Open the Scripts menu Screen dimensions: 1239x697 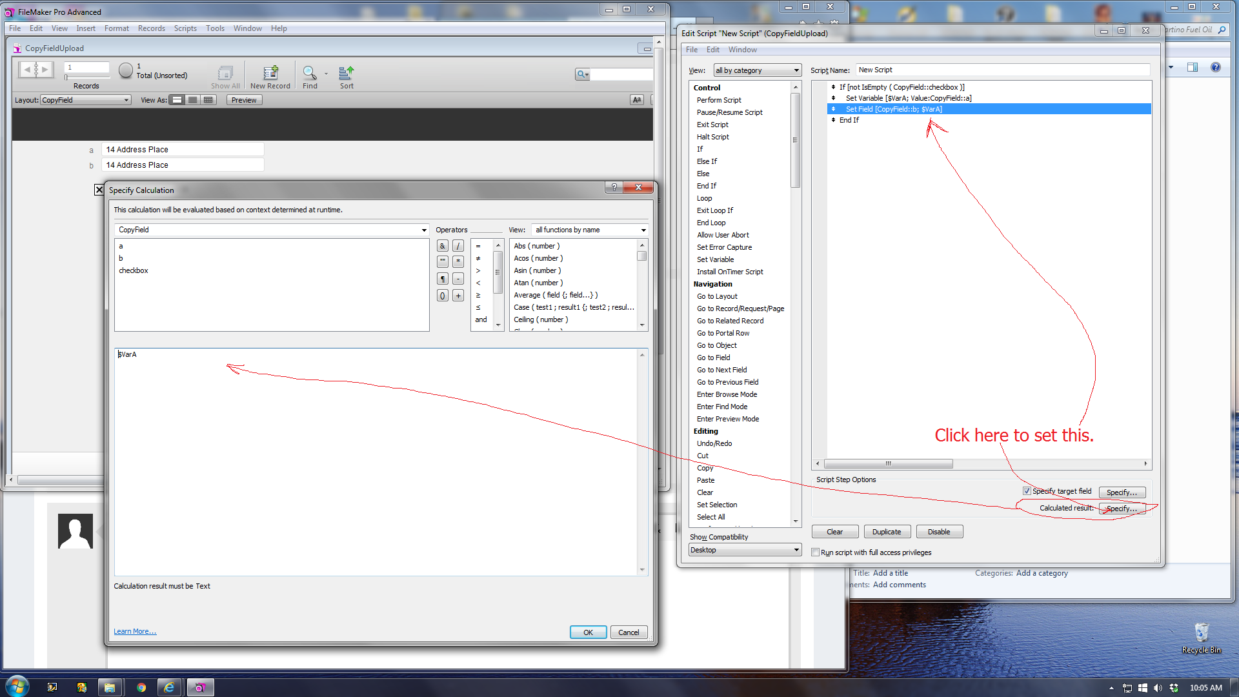coord(185,28)
